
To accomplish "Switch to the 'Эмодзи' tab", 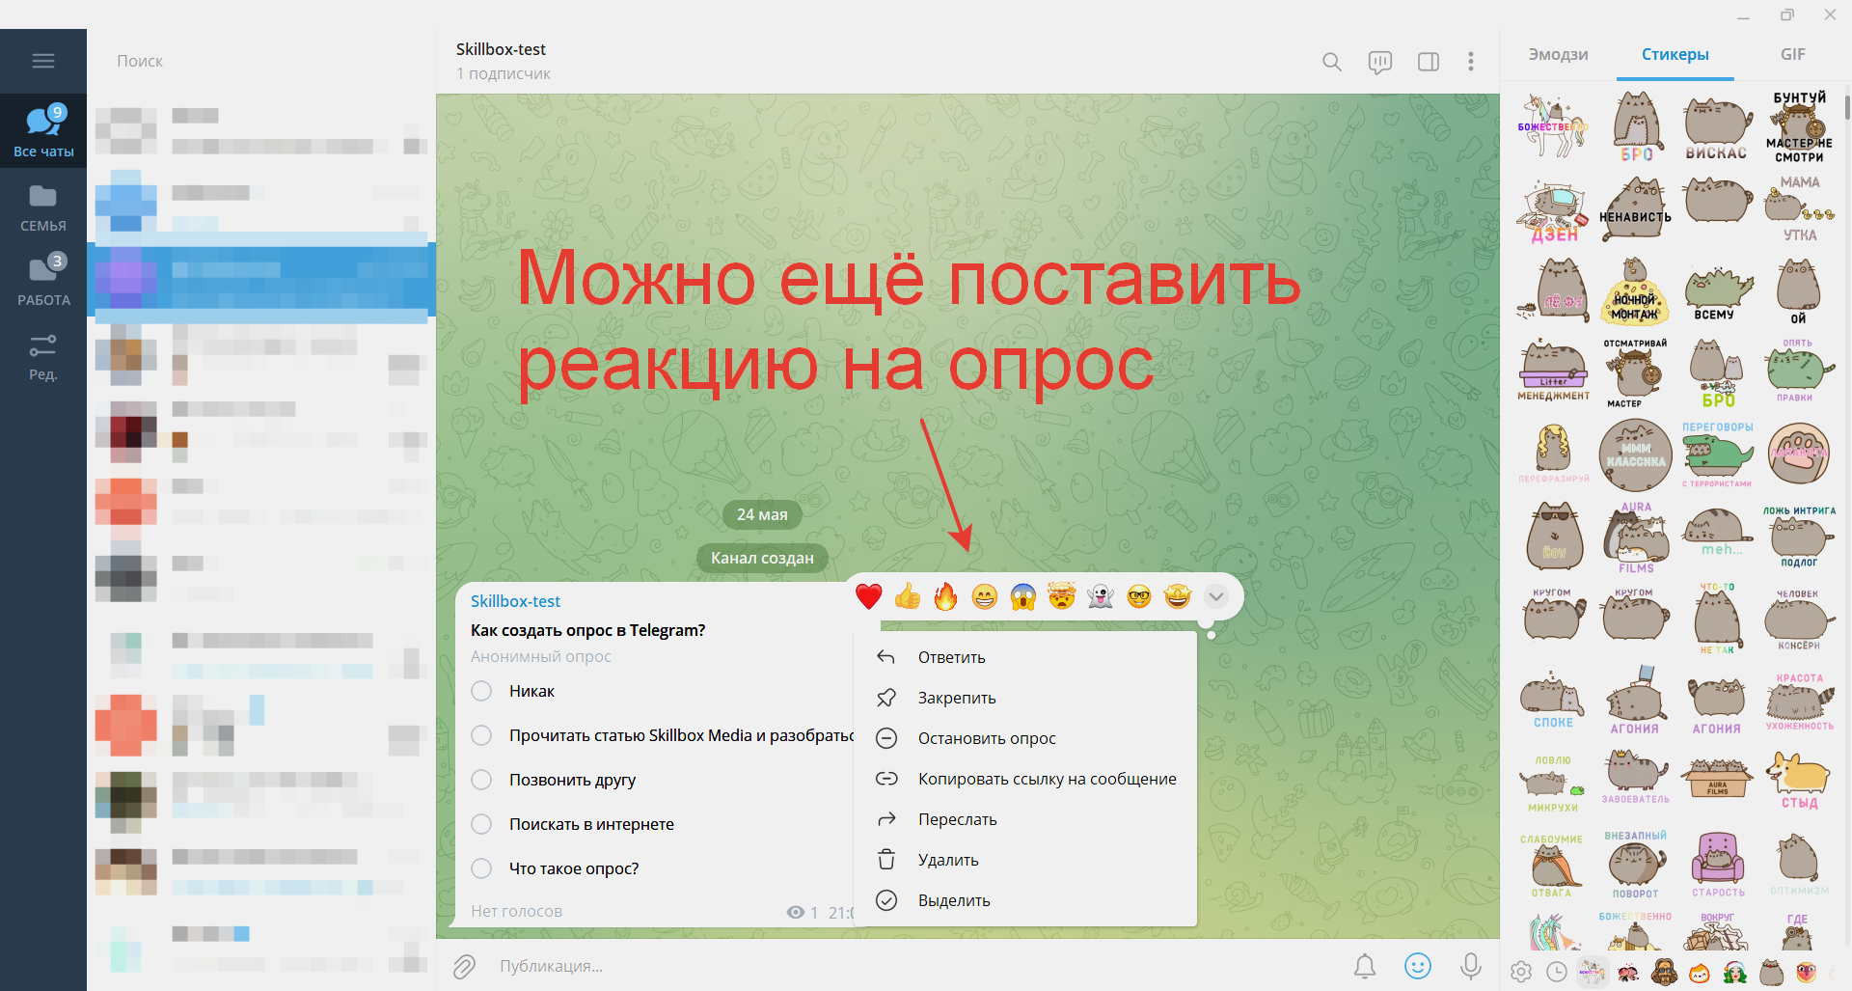I will [1558, 55].
